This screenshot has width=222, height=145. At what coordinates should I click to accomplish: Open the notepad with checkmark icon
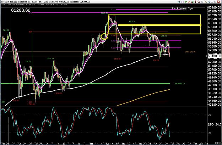tap(202, 2)
